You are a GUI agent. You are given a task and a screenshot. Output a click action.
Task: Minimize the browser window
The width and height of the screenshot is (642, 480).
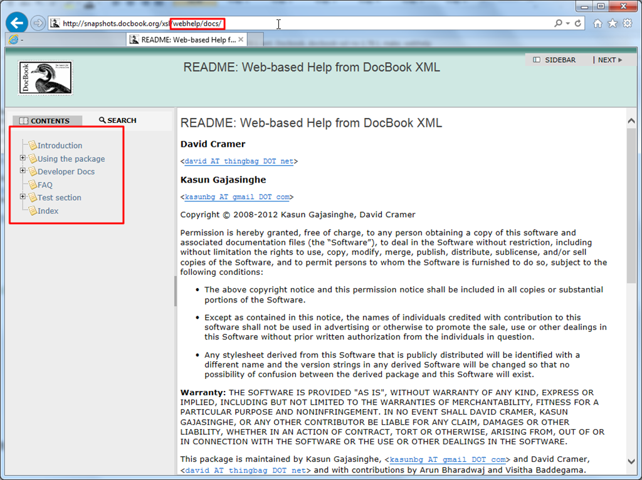click(x=584, y=6)
